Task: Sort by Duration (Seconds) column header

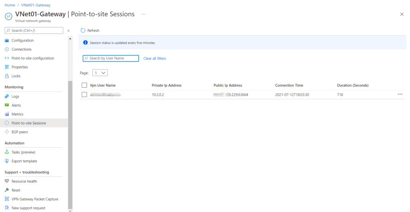Action: point(353,85)
